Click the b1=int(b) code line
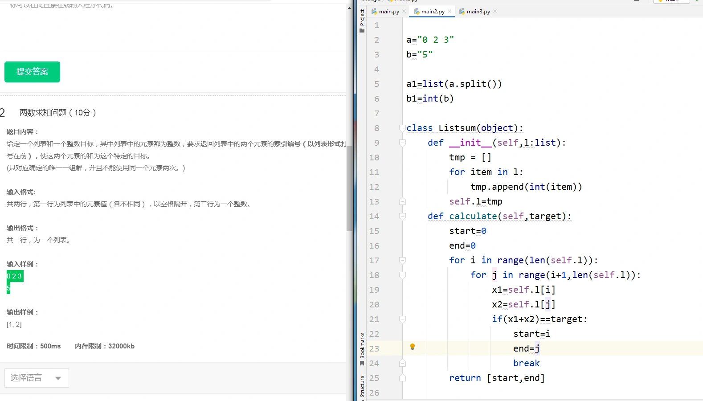Viewport: 703px width, 401px height. point(430,98)
